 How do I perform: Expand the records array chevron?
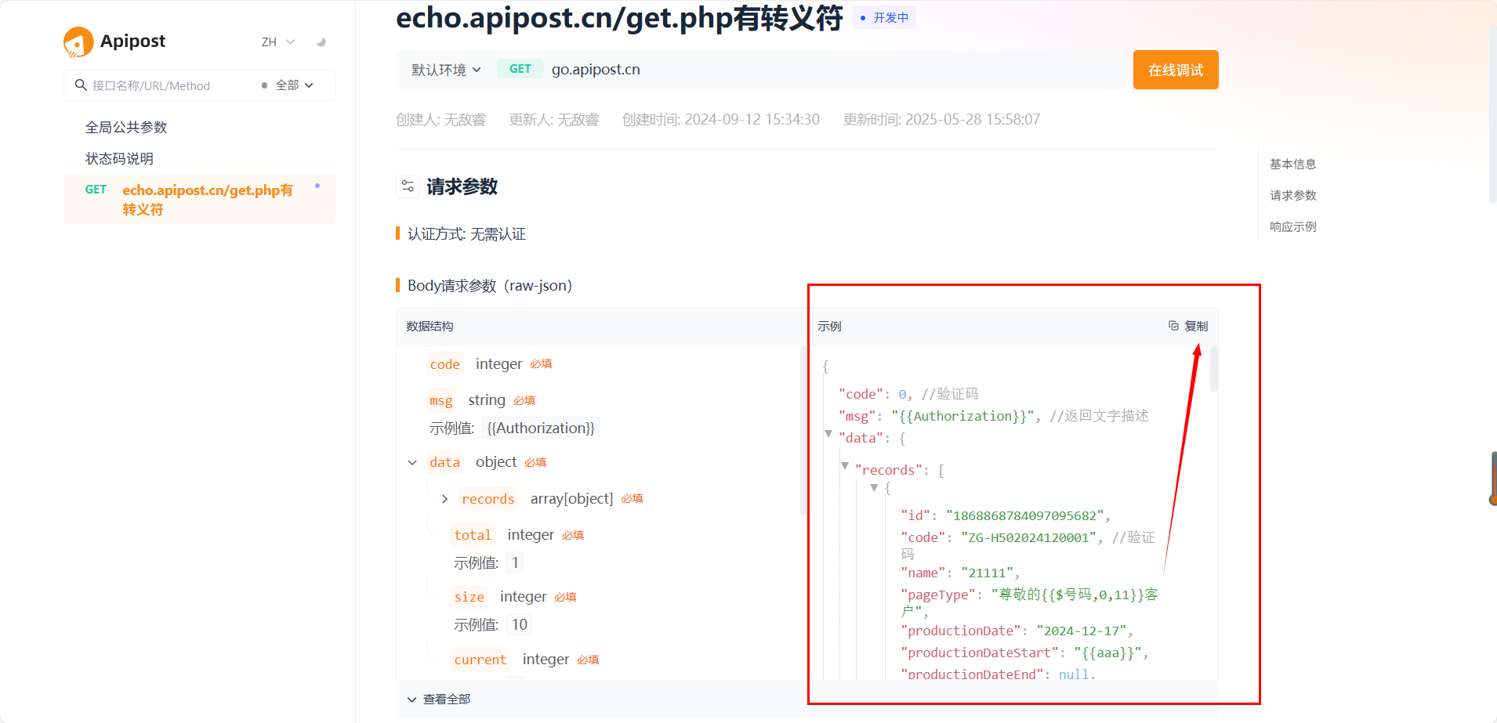pyautogui.click(x=444, y=499)
